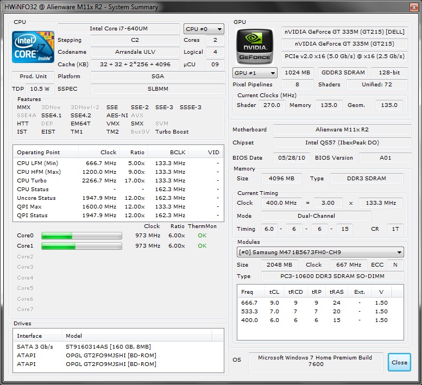
Task: Select the Uncore Status row
Action: coord(118,198)
